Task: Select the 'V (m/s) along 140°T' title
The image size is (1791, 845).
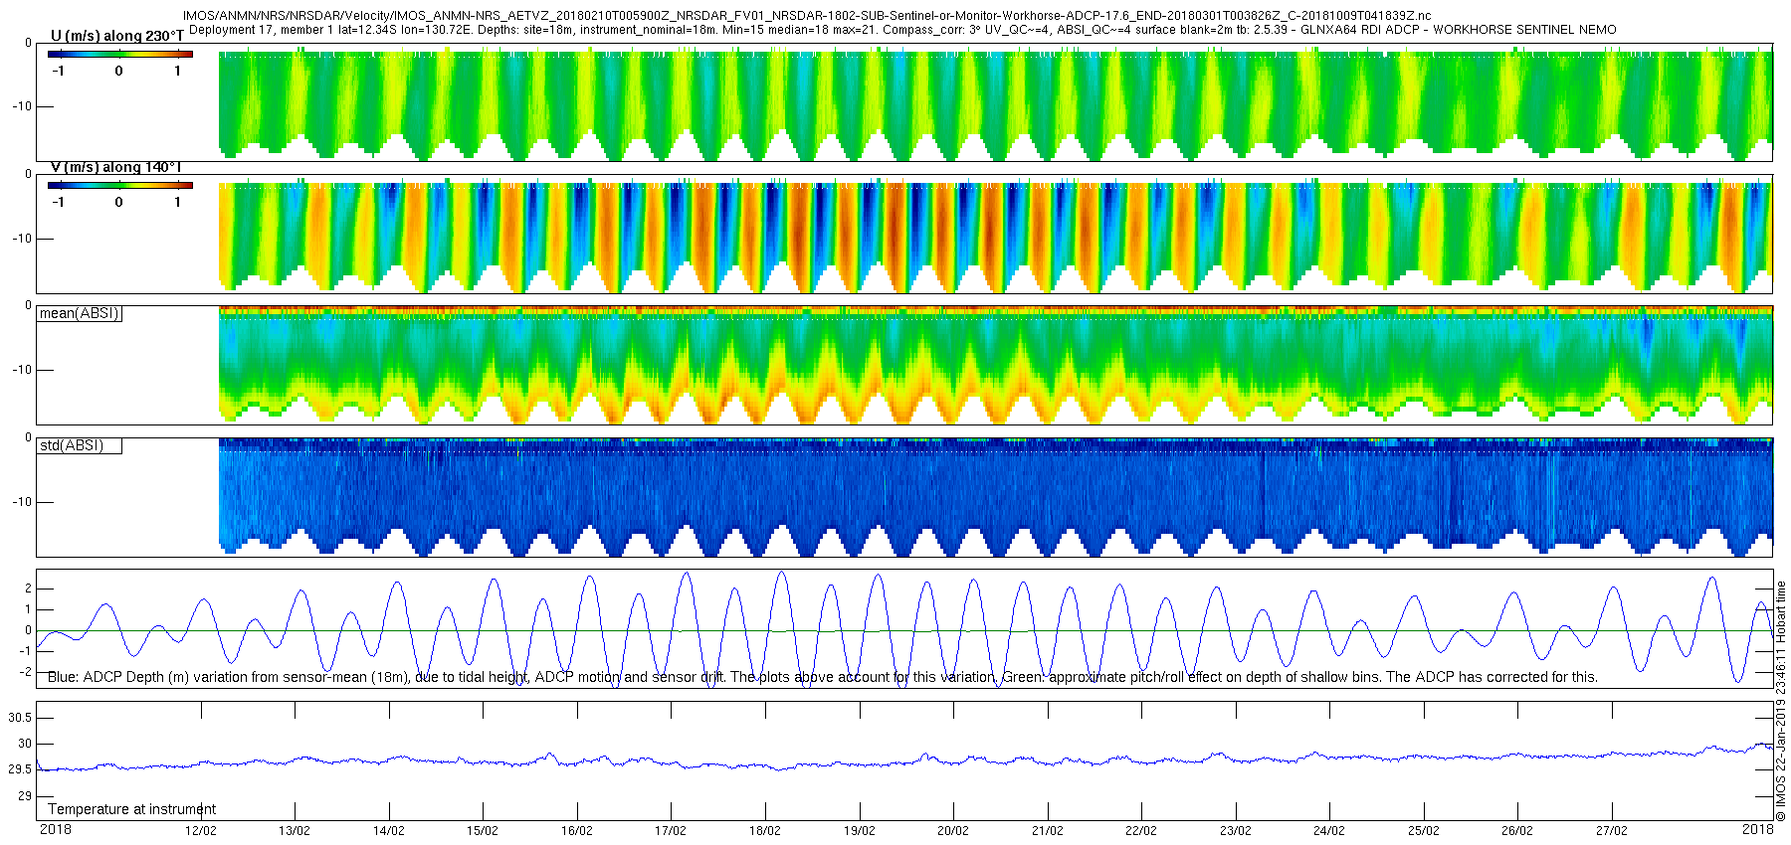Action: point(117,167)
